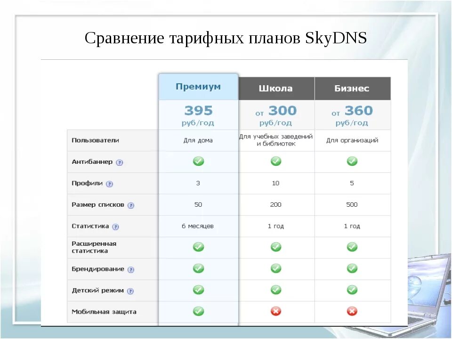Viewport: 452px width, 339px height.
Task: Click the от 360 руб/год price
Action: [x=352, y=115]
